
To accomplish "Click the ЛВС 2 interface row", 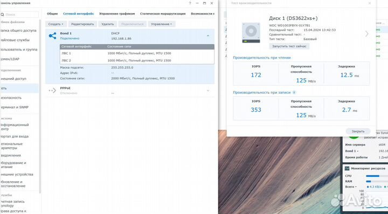I will [x=137, y=60].
